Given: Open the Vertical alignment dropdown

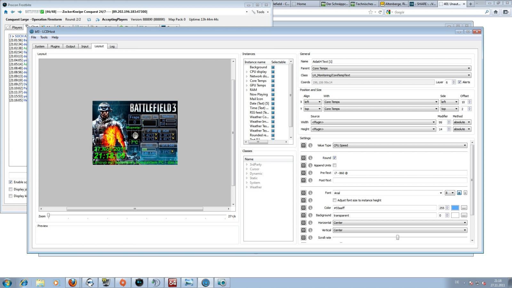Looking at the screenshot, I should (400, 230).
